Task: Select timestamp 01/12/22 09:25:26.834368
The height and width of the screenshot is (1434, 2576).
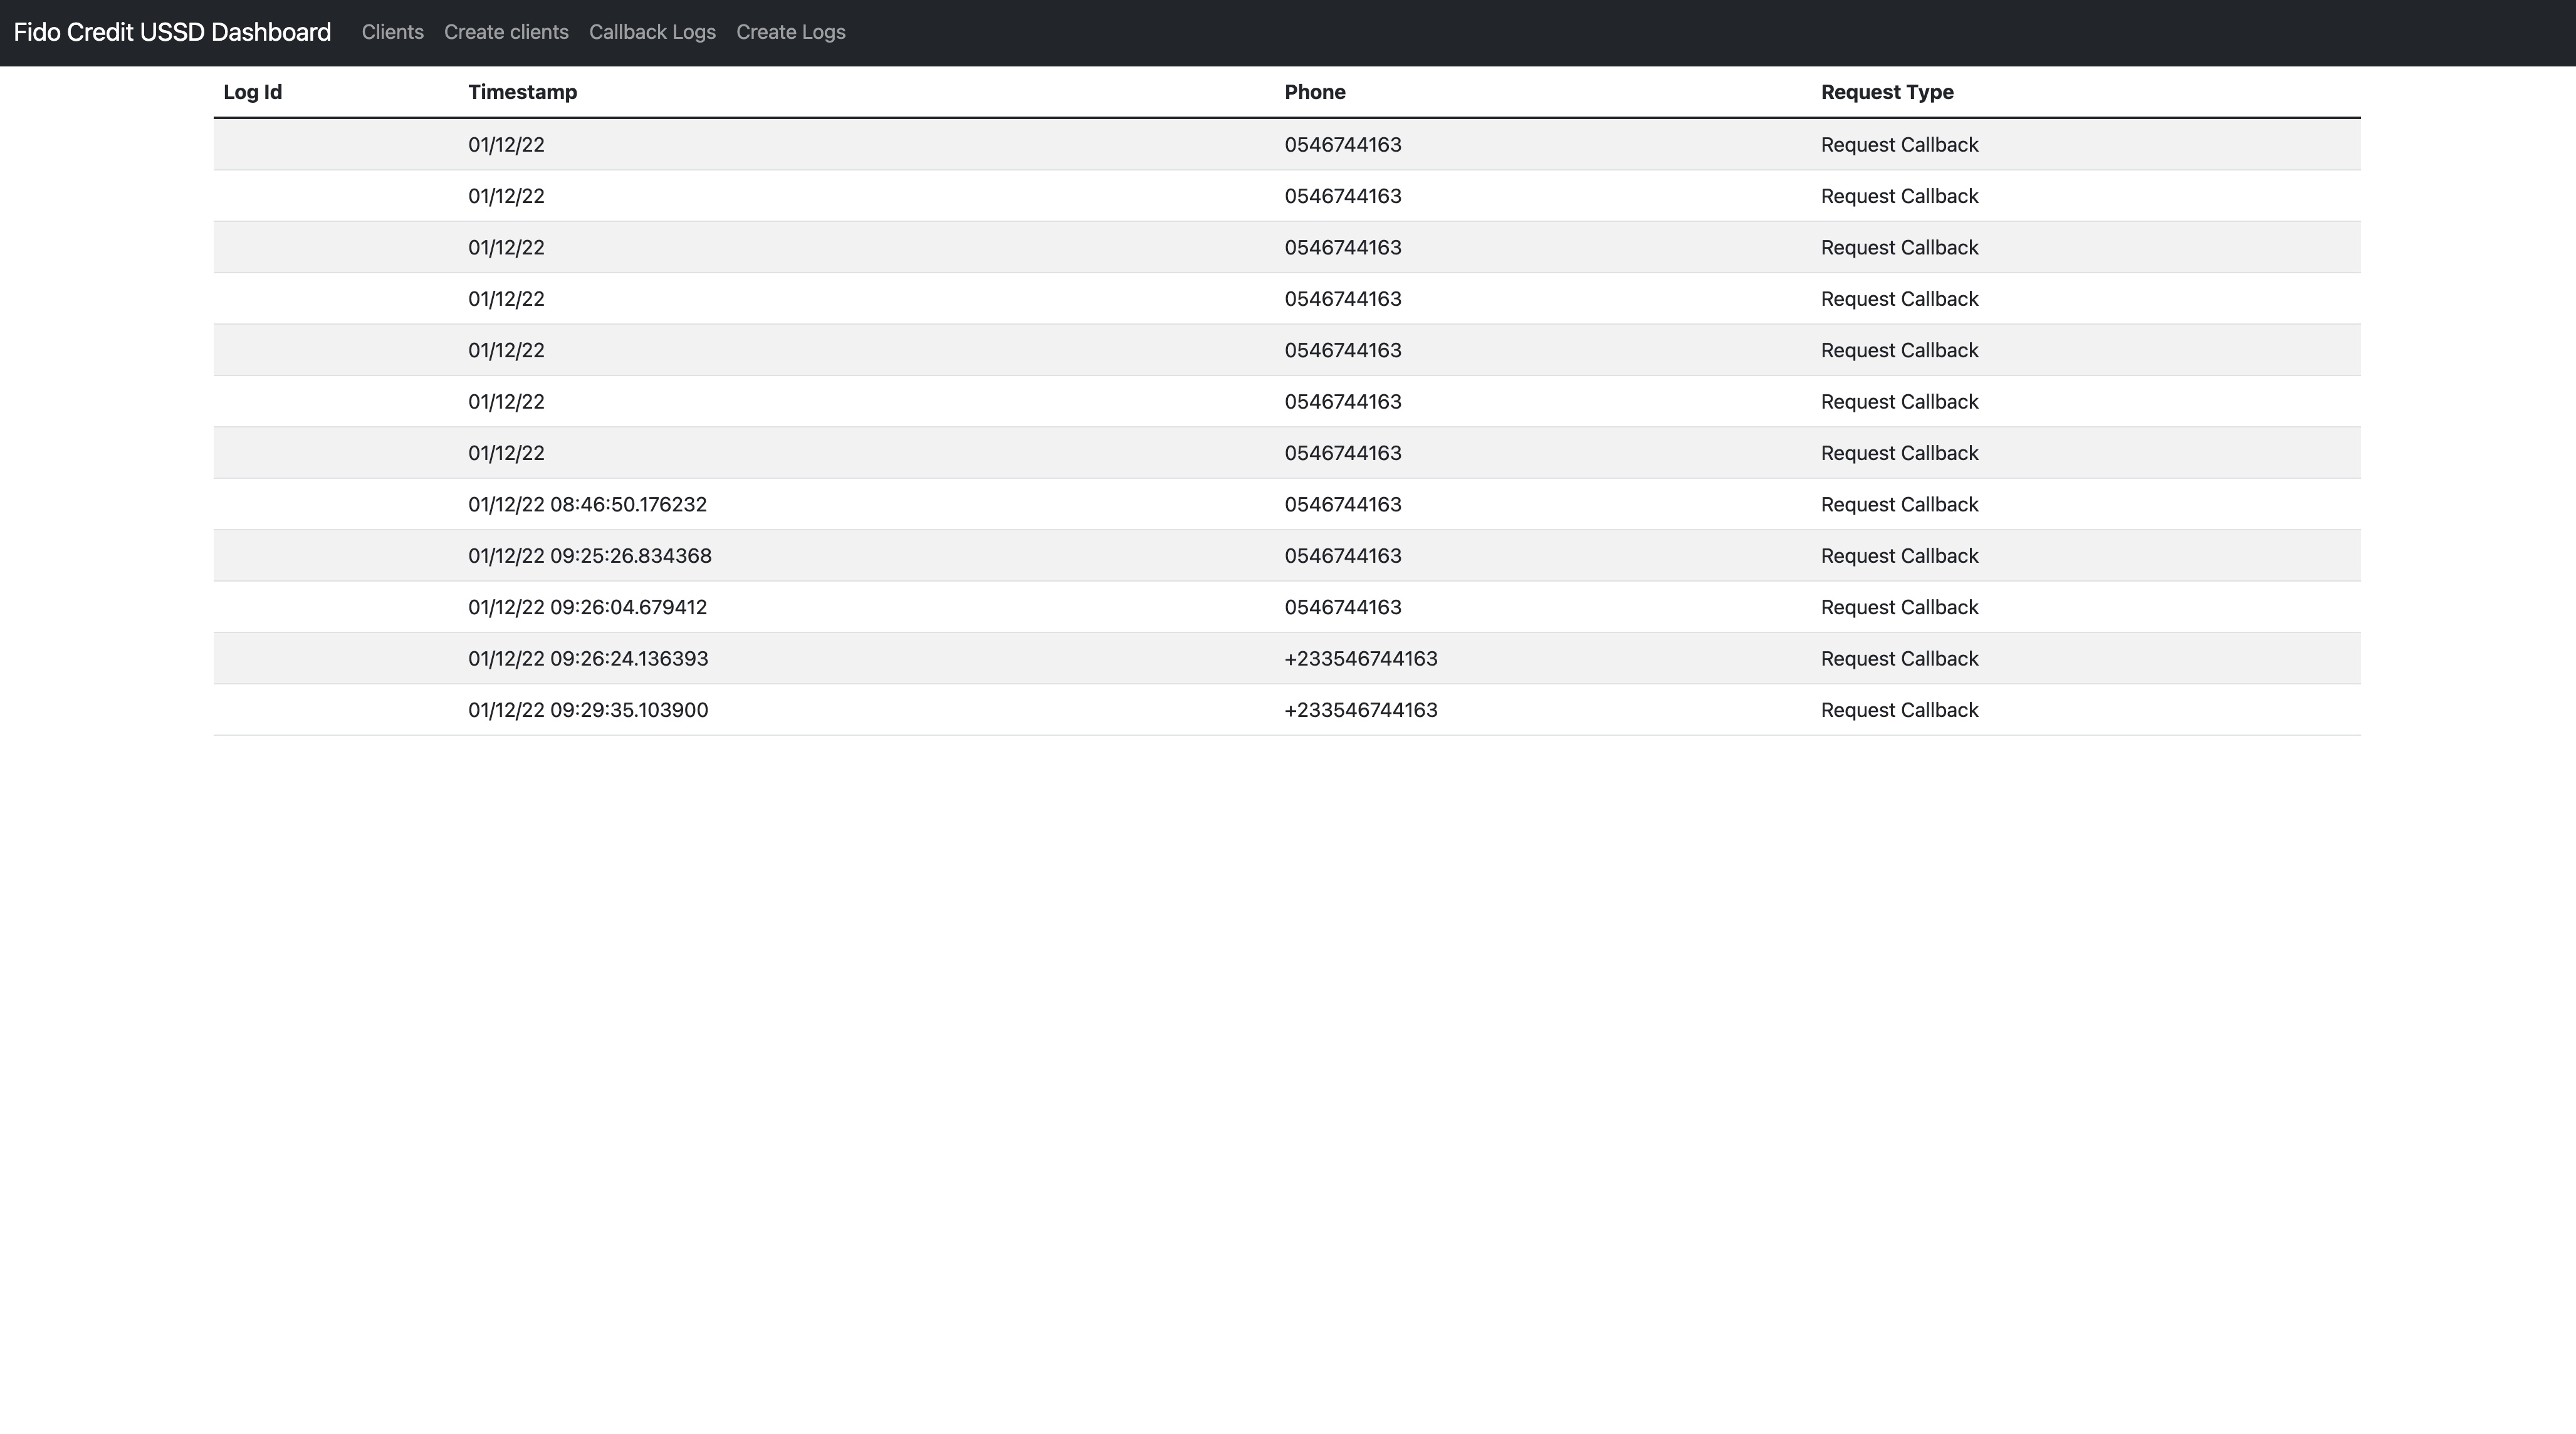Action: coord(589,556)
